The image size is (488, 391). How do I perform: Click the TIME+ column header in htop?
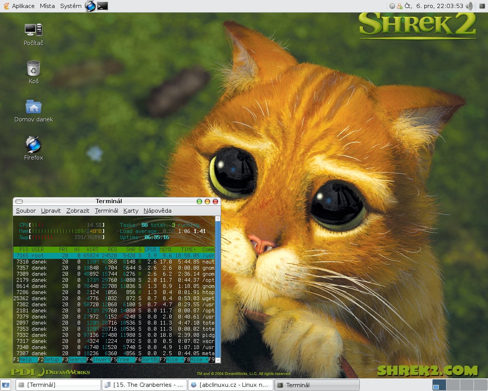click(x=189, y=249)
